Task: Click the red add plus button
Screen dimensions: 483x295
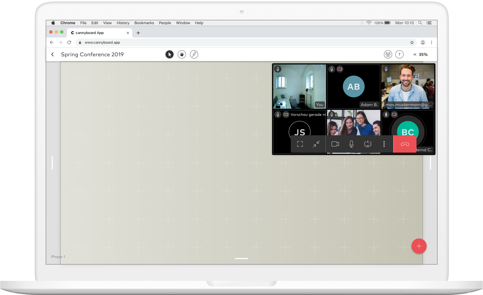Action: pos(419,246)
